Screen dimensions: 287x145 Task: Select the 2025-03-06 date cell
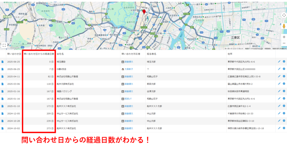13,84
